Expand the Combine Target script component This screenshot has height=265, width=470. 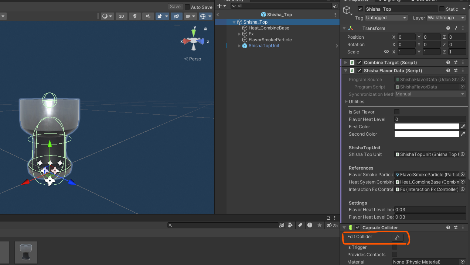click(x=345, y=63)
